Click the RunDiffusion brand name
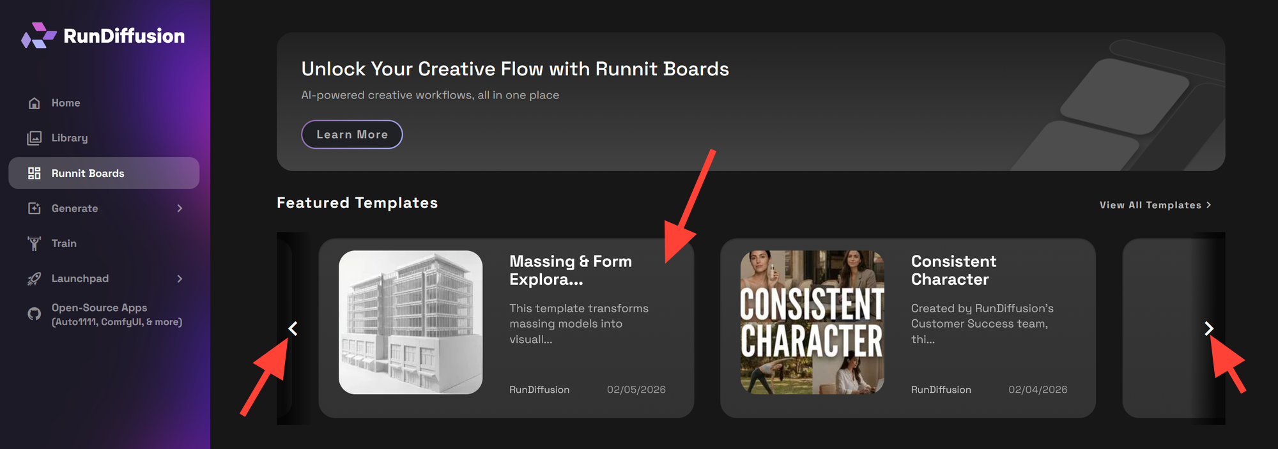 (x=124, y=36)
